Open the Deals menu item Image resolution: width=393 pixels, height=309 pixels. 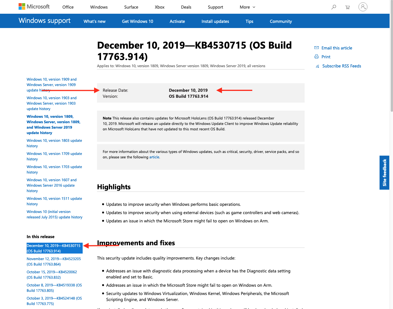pos(186,7)
